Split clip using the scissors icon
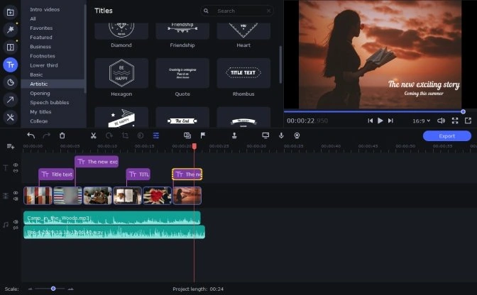This screenshot has height=295, width=477. (94, 135)
